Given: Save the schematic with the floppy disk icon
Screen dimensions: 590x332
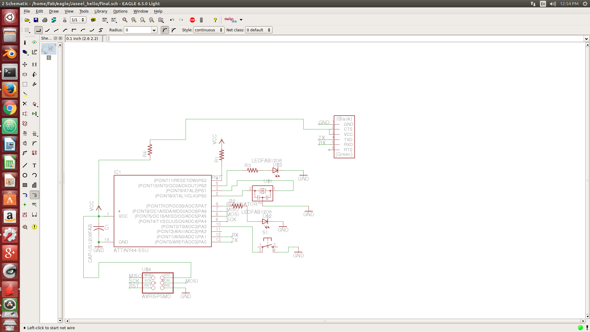Looking at the screenshot, I should point(36,20).
